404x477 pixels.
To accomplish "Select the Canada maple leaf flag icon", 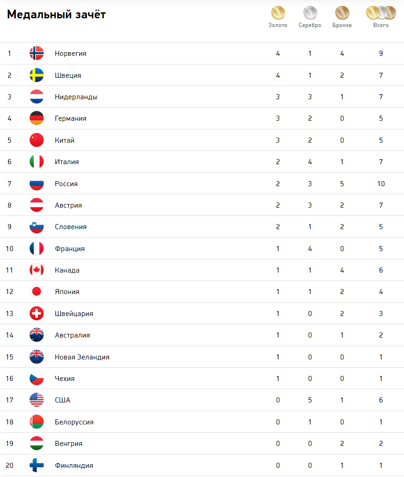I will pos(37,270).
